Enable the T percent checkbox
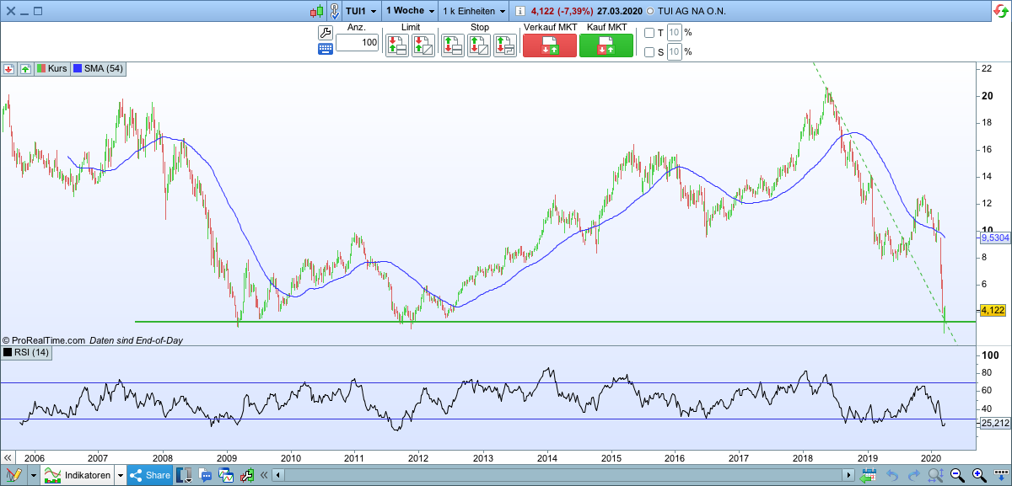1012x486 pixels. click(x=649, y=33)
